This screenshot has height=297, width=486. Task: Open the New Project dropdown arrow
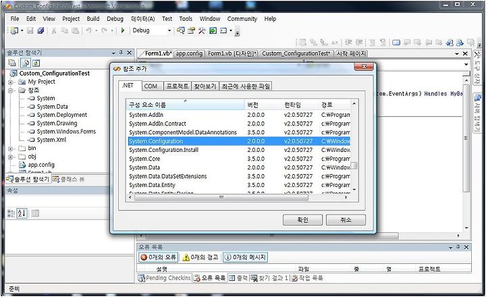(x=22, y=30)
